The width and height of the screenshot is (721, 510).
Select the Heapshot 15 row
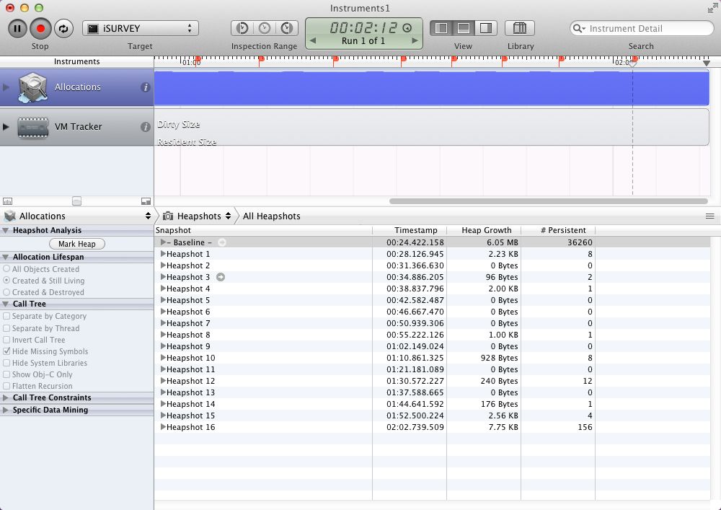[x=432, y=416]
